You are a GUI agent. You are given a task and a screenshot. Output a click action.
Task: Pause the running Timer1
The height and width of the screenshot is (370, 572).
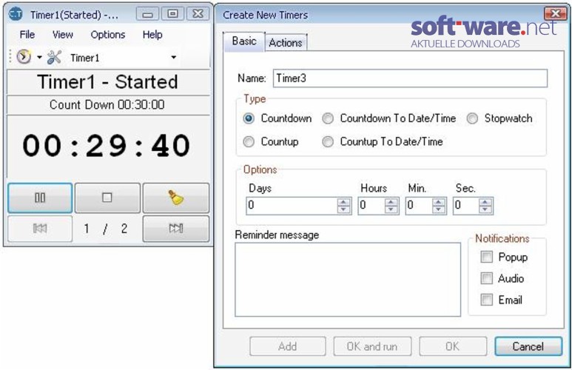tap(40, 198)
